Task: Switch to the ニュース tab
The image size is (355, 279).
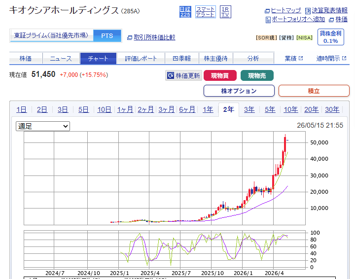Action: tap(61, 58)
